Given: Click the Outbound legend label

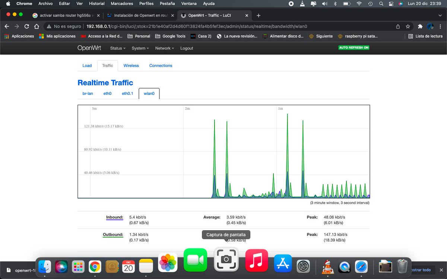Looking at the screenshot, I should coord(113,235).
